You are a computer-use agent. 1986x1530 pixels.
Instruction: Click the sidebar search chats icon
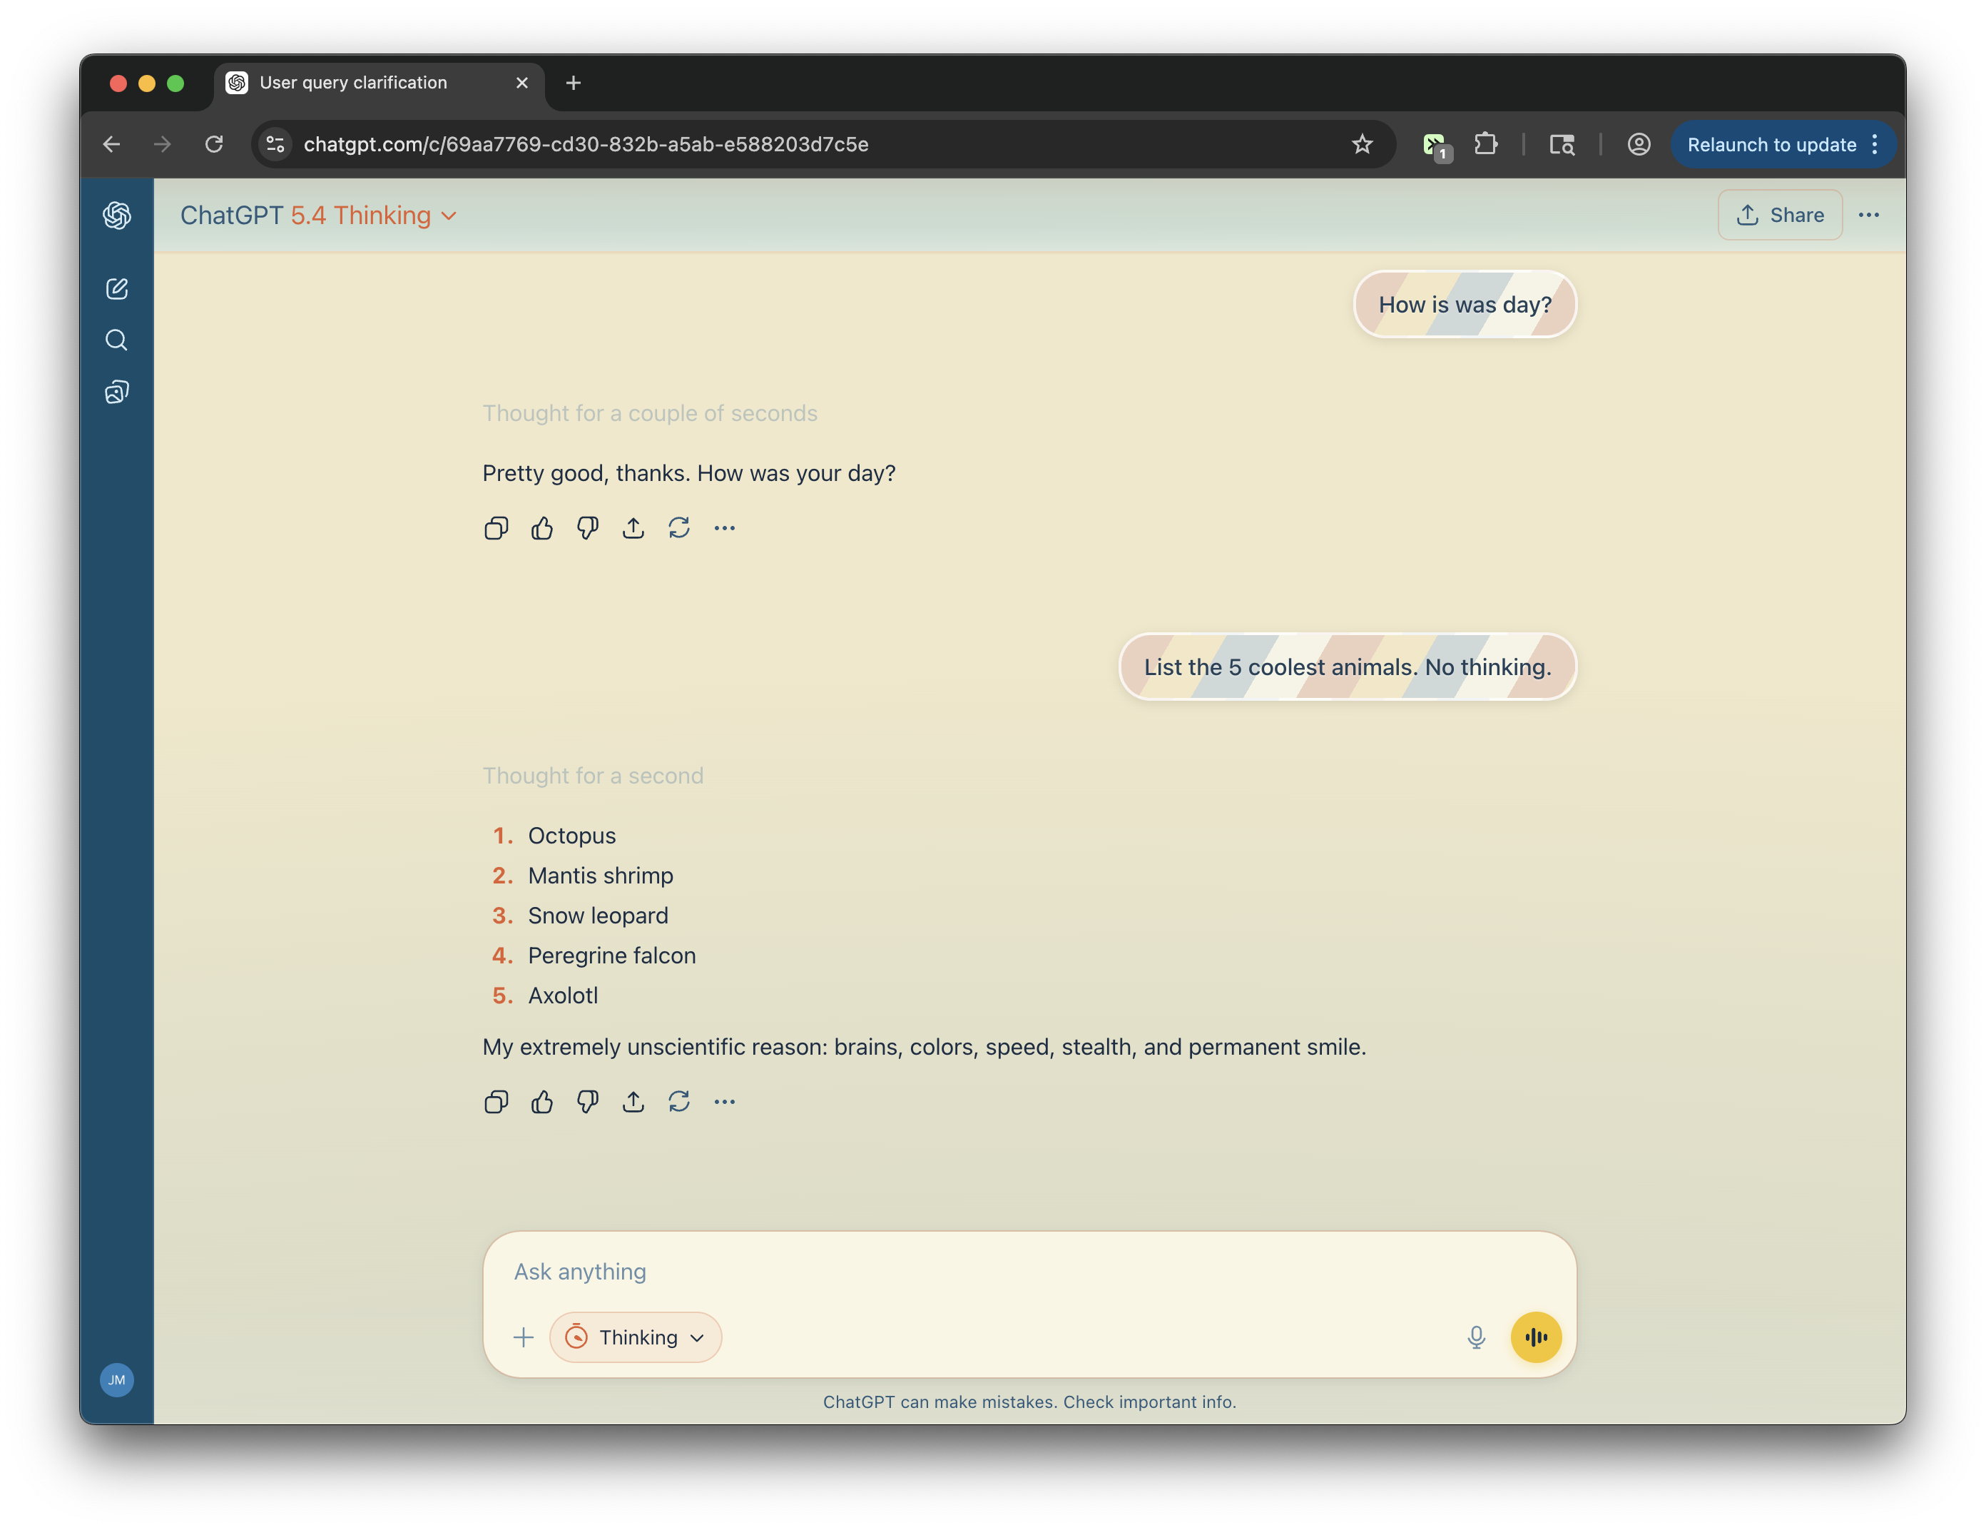(116, 340)
